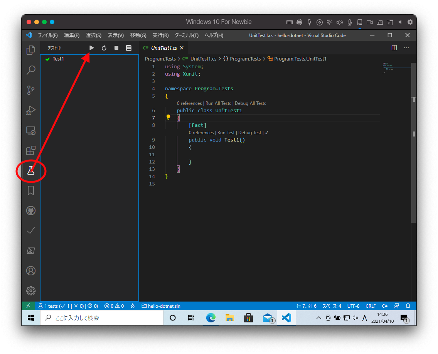Open Run and Debug view
The height and width of the screenshot is (354, 438).
(31, 110)
